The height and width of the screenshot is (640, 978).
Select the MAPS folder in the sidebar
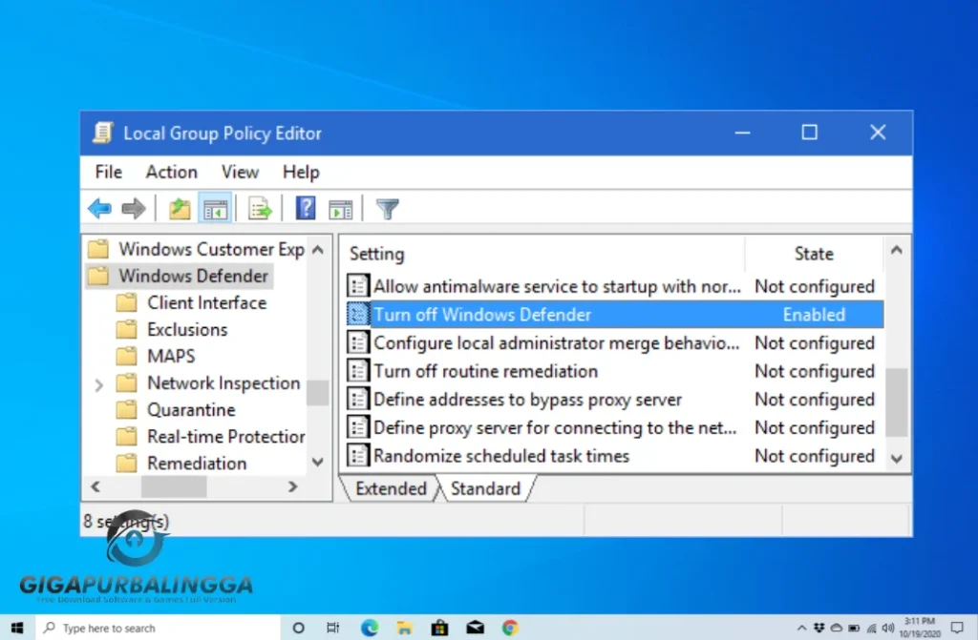169,356
